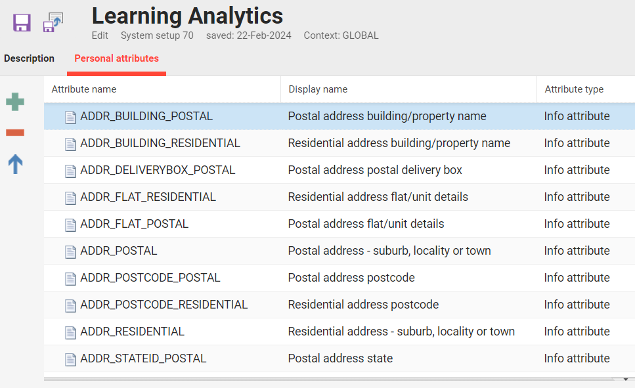This screenshot has width=635, height=388.
Task: Click document icon beside ADDR_POSTCODE_POSTAL
Action: pos(70,278)
